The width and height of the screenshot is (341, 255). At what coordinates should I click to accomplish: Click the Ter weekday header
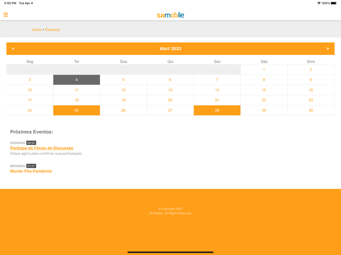pos(76,62)
